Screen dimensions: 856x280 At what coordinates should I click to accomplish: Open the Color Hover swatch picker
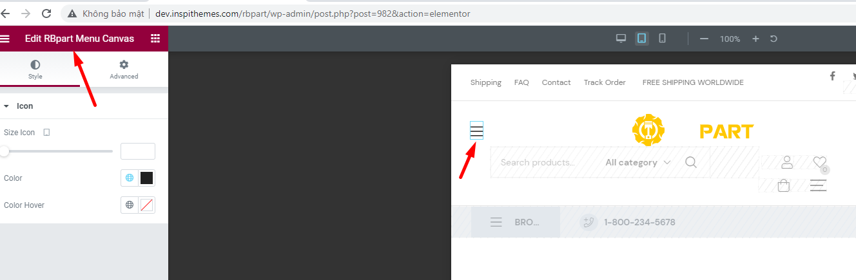147,205
